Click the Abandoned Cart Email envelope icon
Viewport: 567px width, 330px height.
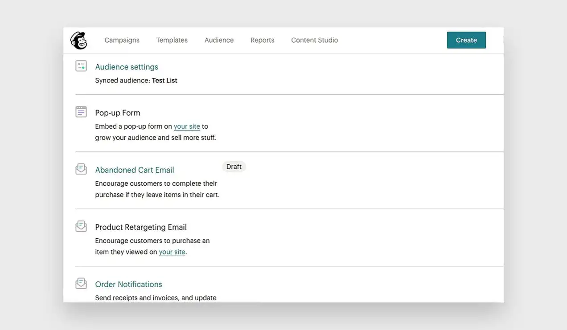(81, 169)
